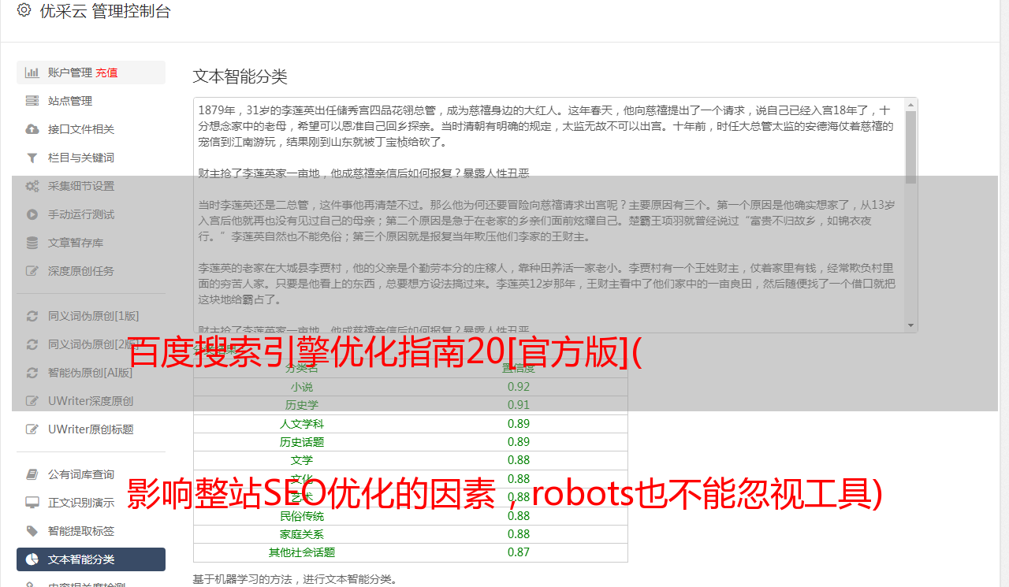This screenshot has width=1009, height=587.
Task: Click the edit icon for 深度原创任务
Action: [32, 271]
